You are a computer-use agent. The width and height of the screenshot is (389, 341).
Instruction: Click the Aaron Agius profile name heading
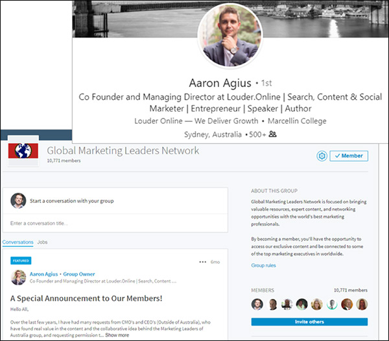220,83
